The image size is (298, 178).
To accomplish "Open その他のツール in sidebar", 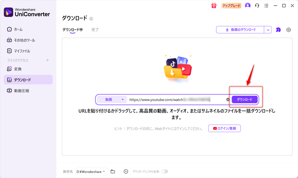I will click(x=28, y=40).
